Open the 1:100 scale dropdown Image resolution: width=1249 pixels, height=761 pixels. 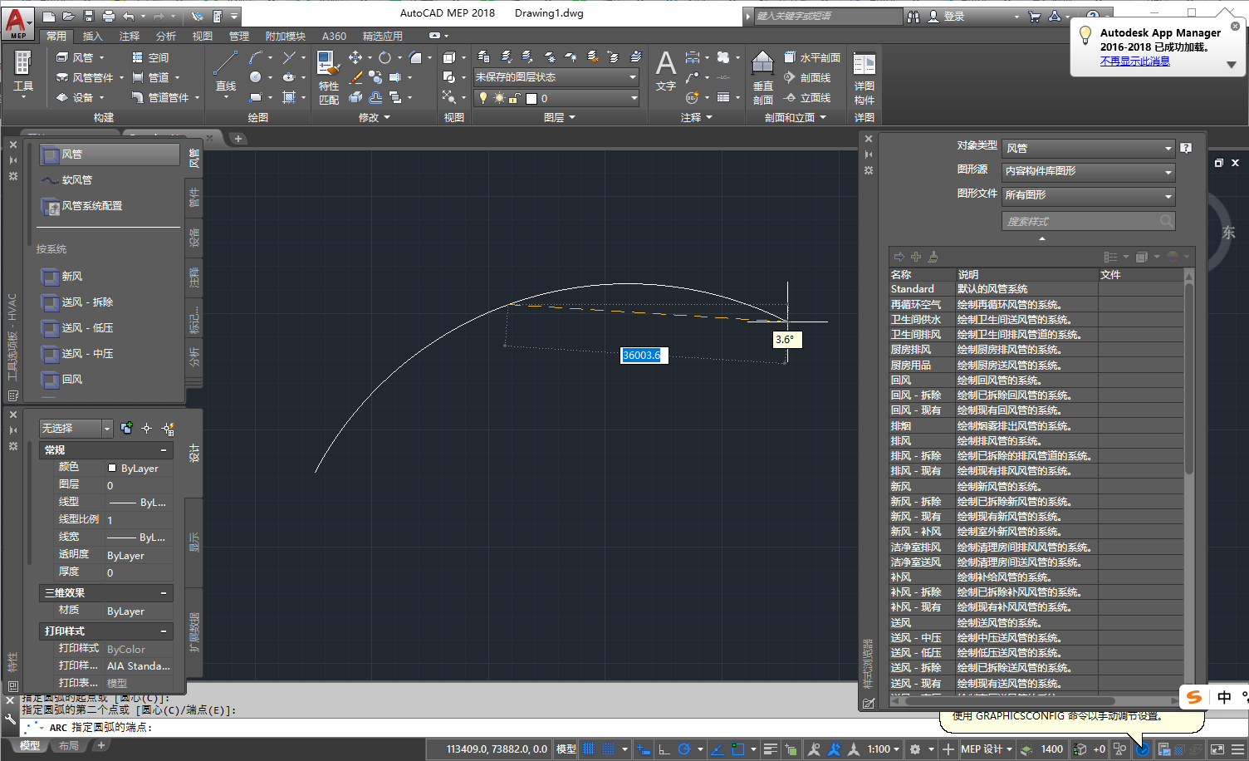click(882, 749)
